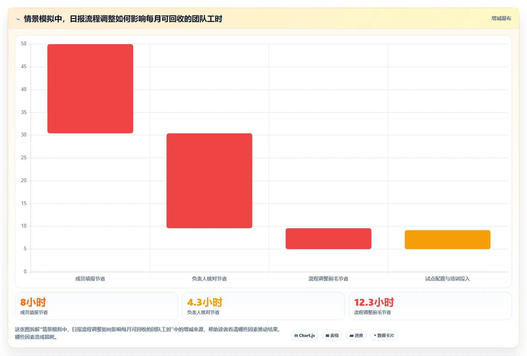Click the 表格 tag chip
Image resolution: width=527 pixels, height=356 pixels.
332,335
